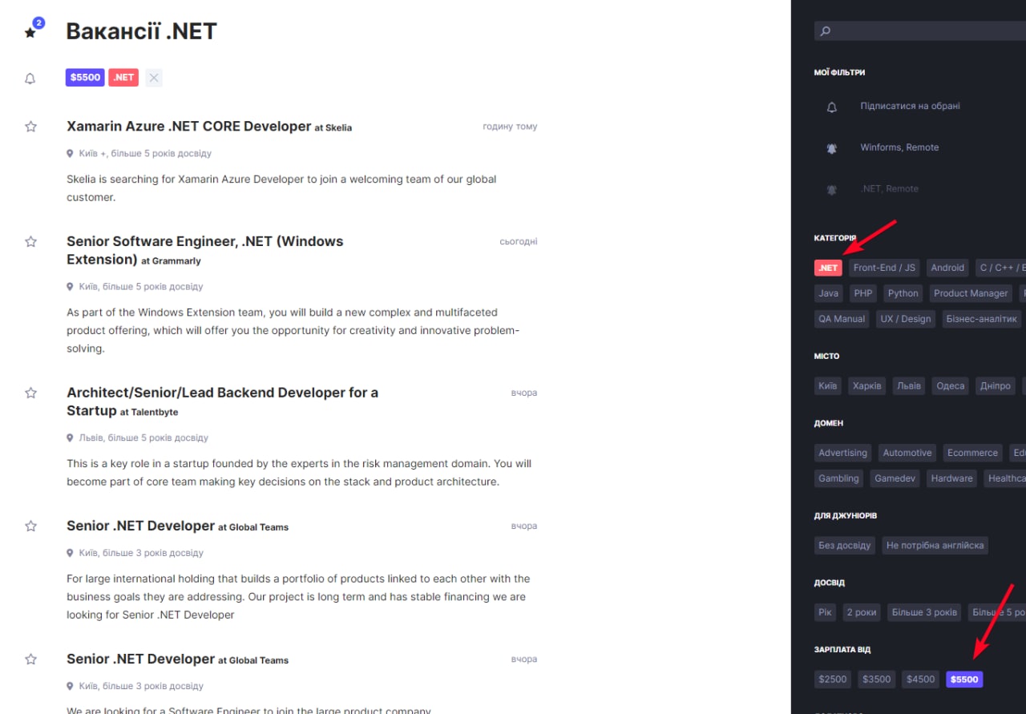Click location pin of Xamarin Azure job
The width and height of the screenshot is (1026, 714).
pos(71,153)
